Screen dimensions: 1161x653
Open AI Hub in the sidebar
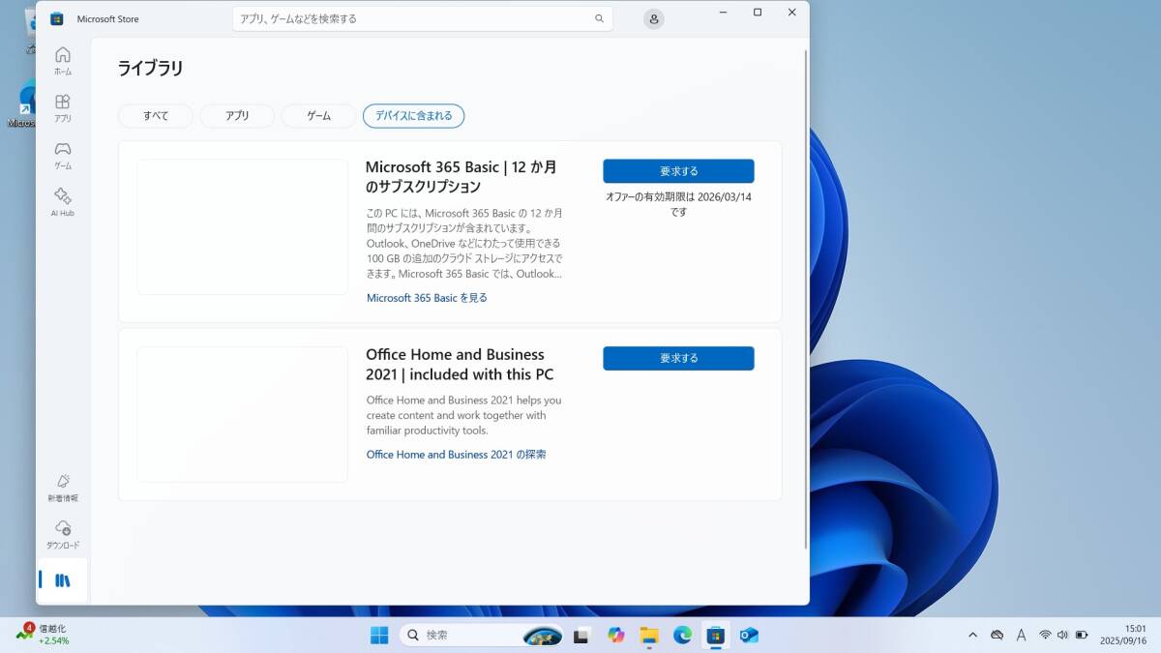coord(62,201)
